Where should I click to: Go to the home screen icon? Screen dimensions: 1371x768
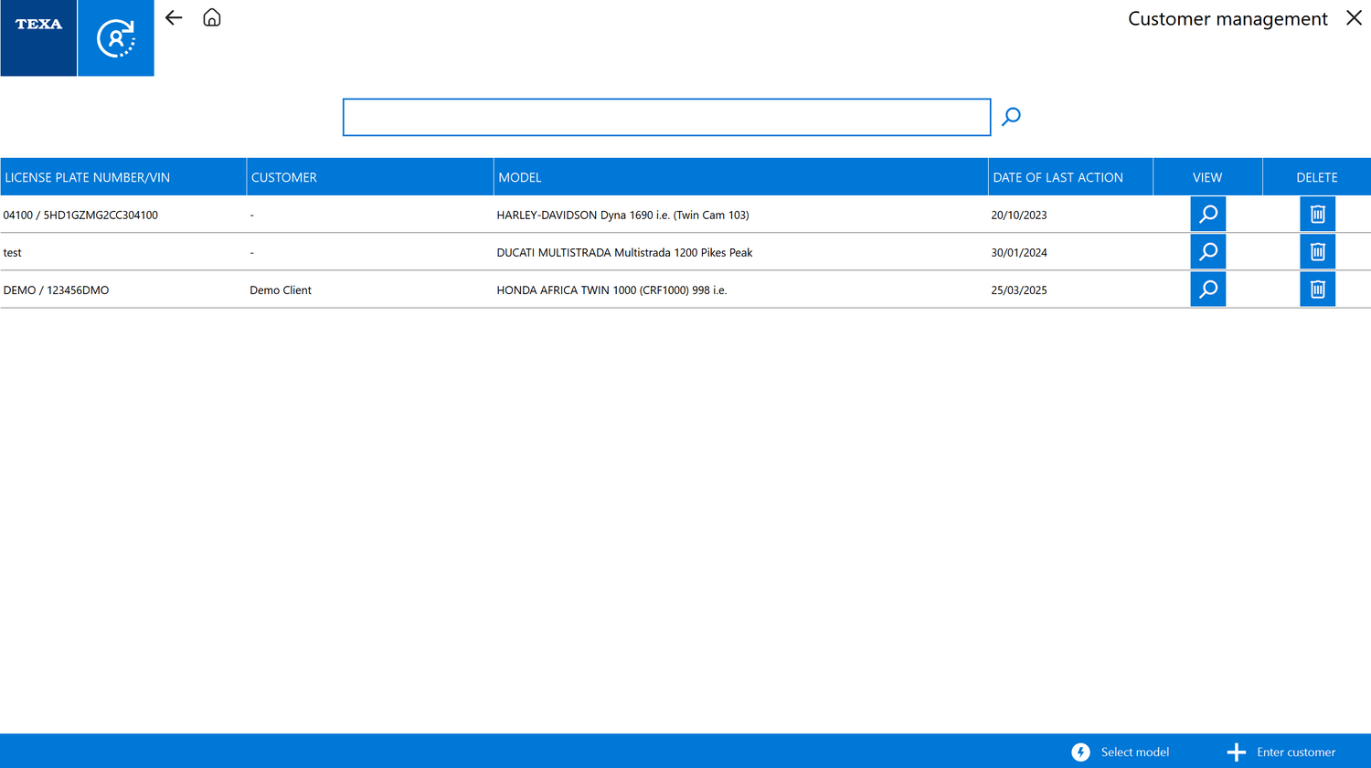point(212,17)
